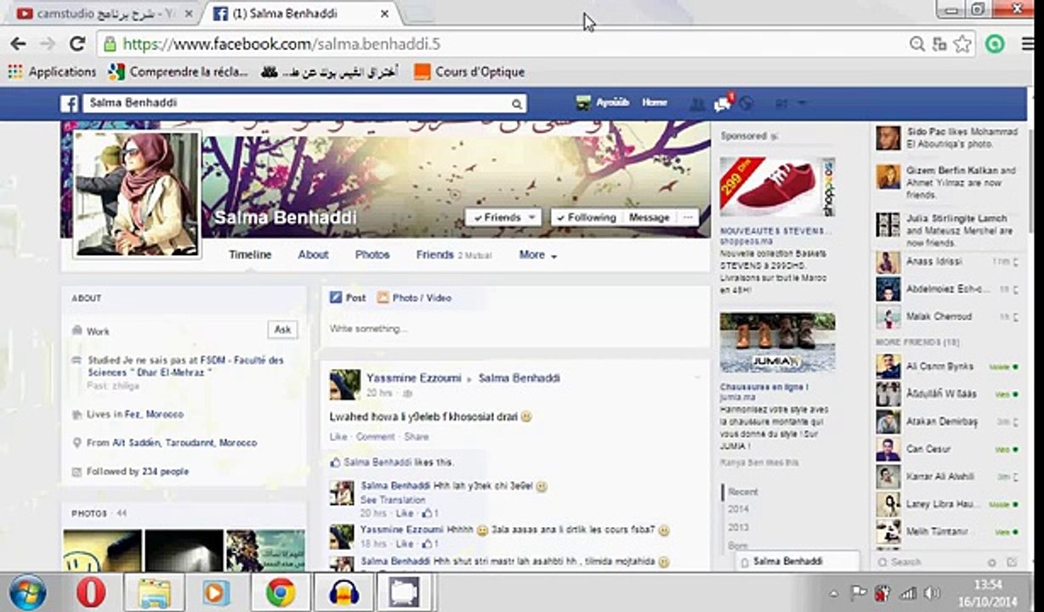The image size is (1044, 612).
Task: Click the zoom magnifier icon in address bar
Action: [x=916, y=44]
